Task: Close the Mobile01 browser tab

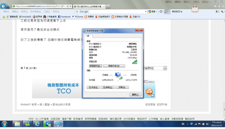Action: coord(104,7)
